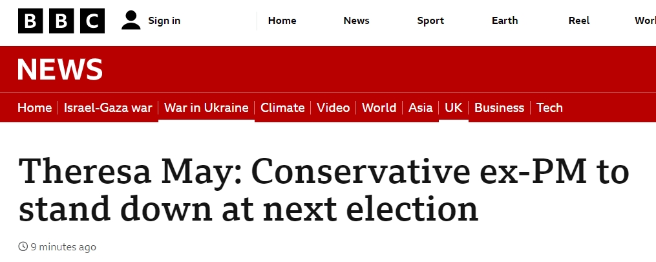Select Sport in the top navigation
Screen dimensions: 656x262
click(430, 21)
